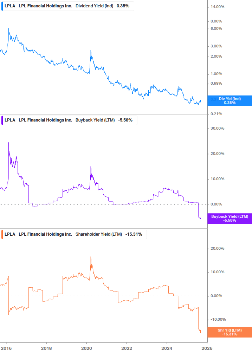The height and width of the screenshot is (353, 252).
Task: Click the -10.00% tick on the shareholder yield axis
Action: tap(218, 319)
